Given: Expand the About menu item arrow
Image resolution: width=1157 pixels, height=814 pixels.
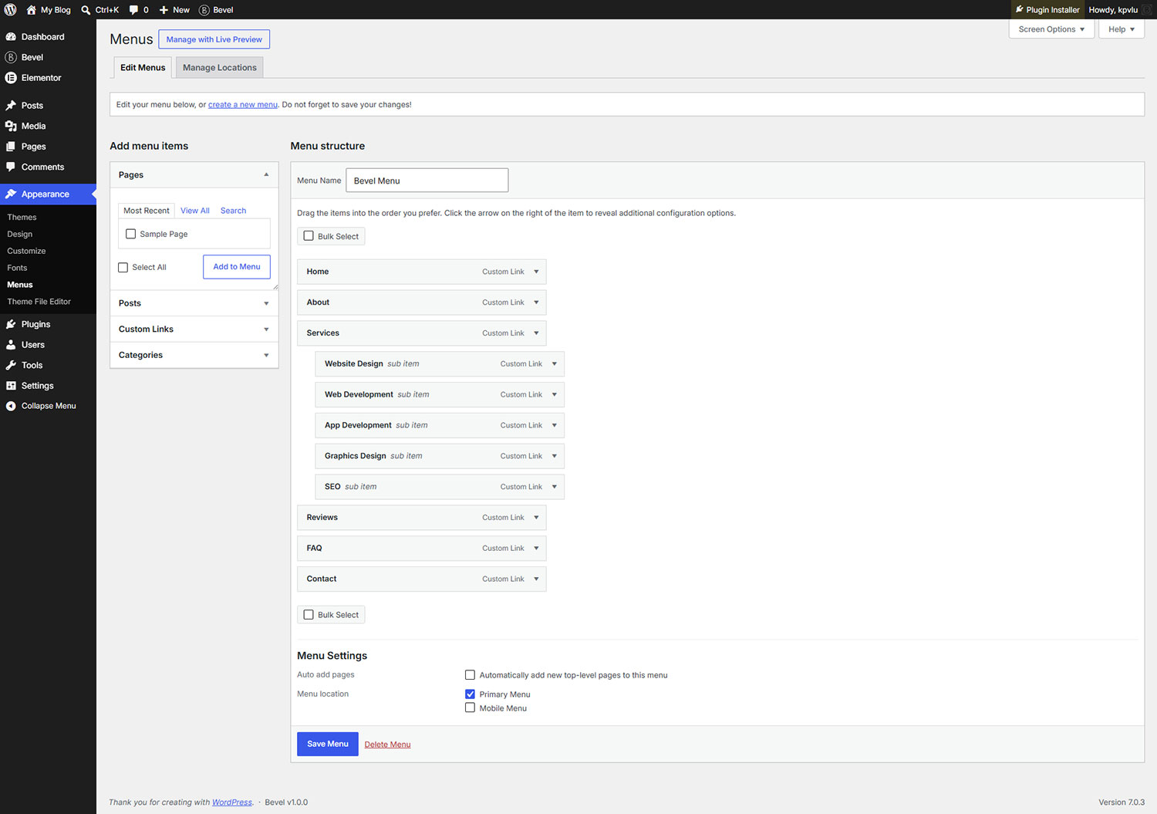Looking at the screenshot, I should [536, 302].
